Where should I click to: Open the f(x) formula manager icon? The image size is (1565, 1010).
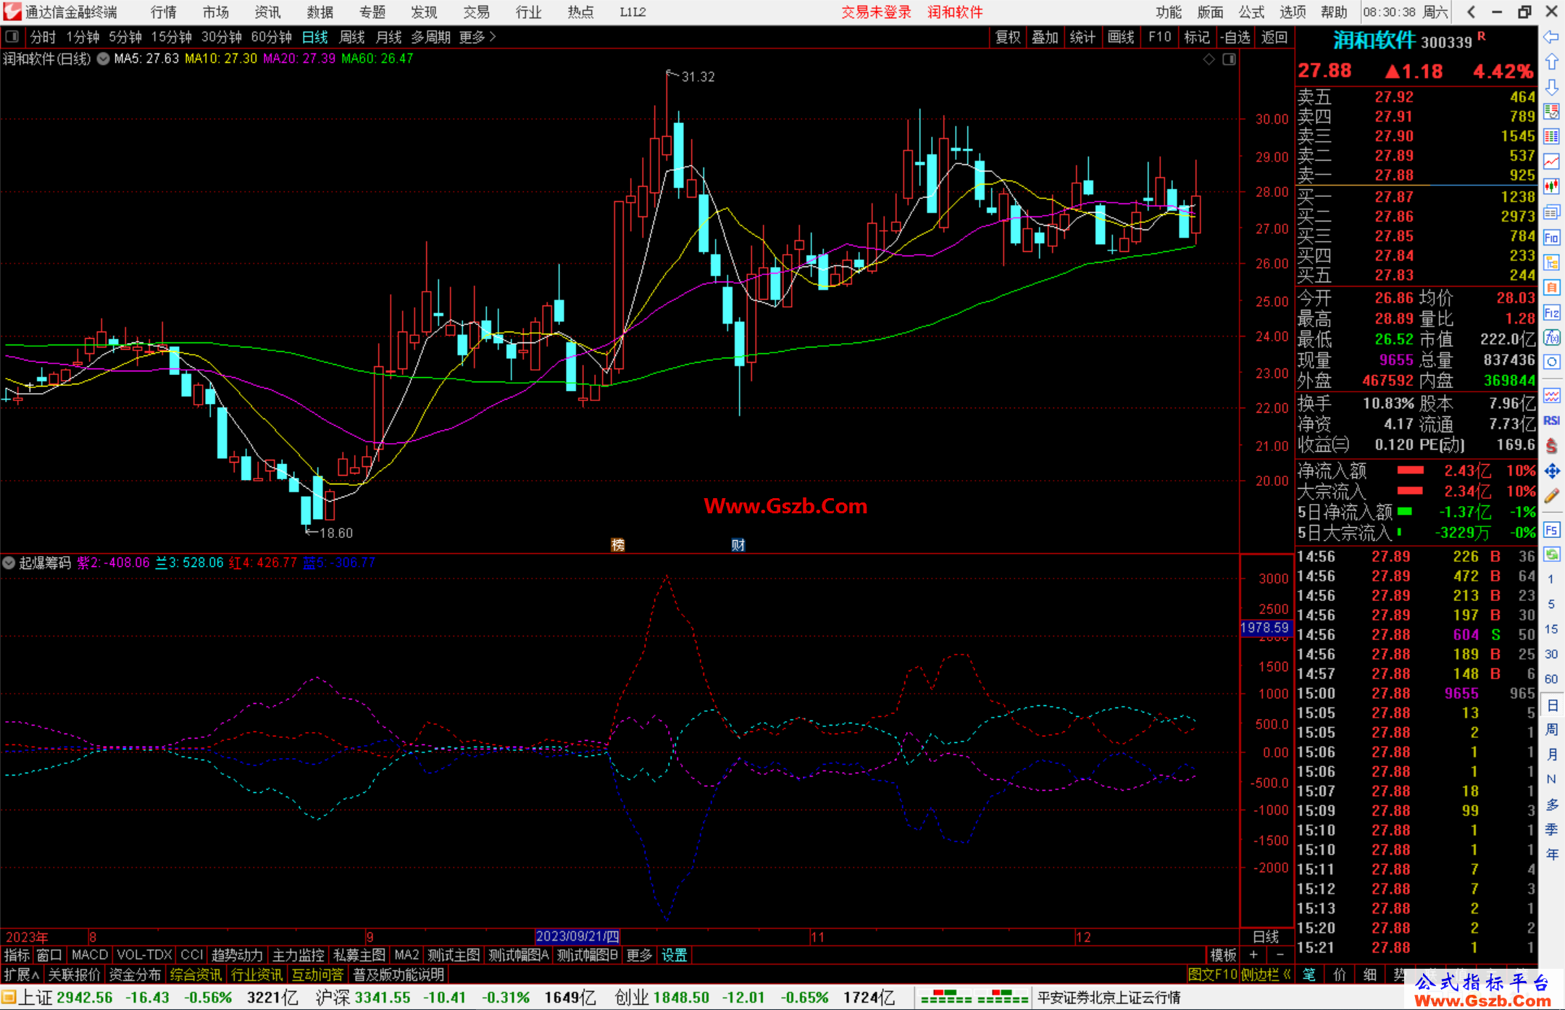tap(1551, 337)
